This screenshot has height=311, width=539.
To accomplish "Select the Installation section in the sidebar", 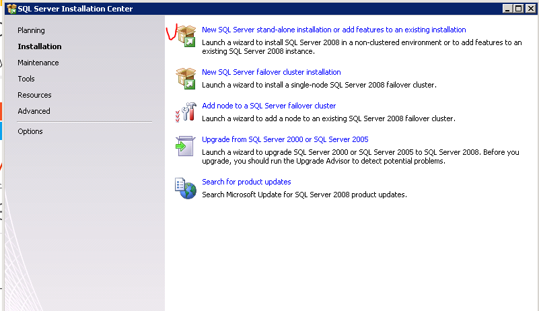I will point(39,46).
